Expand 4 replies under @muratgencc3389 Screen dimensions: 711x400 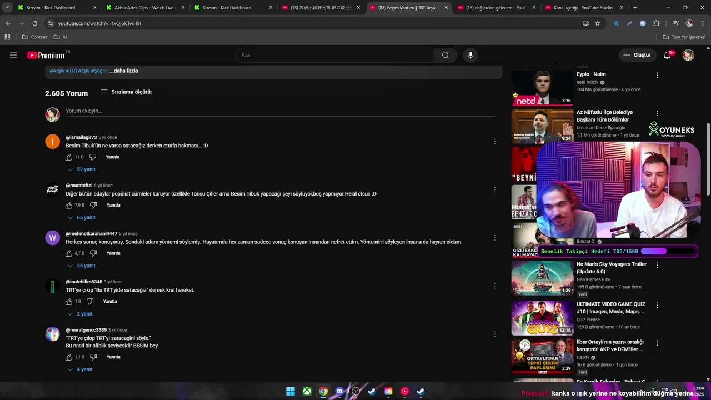click(79, 369)
